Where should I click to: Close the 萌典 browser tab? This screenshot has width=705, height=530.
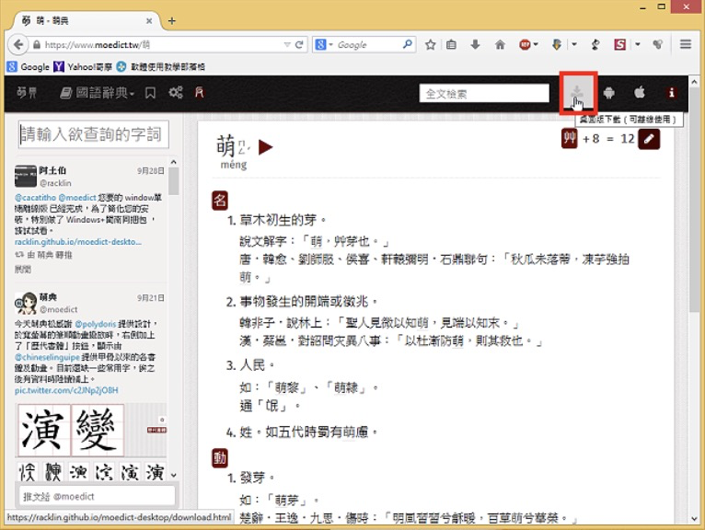(x=149, y=21)
